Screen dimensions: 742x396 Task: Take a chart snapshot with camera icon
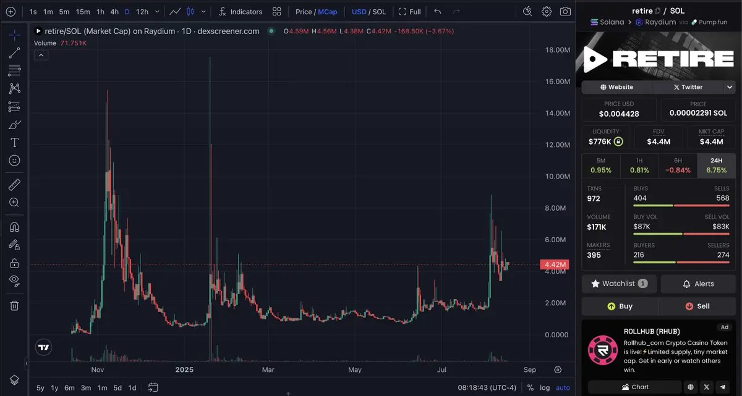click(565, 12)
